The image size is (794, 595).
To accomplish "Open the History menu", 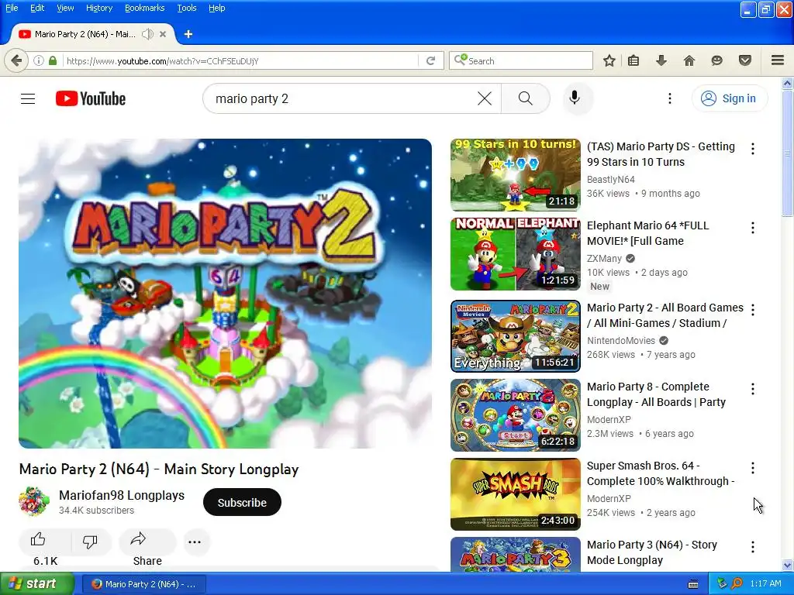I will tap(99, 8).
